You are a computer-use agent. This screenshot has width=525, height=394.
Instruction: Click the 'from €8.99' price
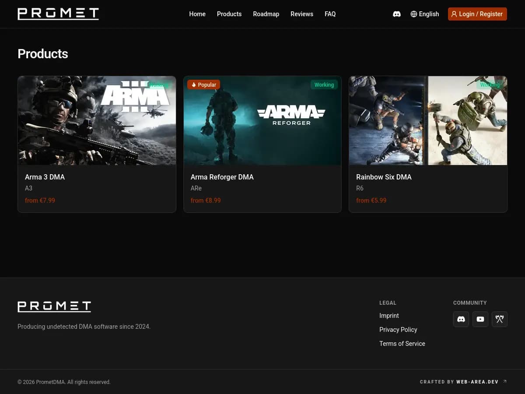206,201
